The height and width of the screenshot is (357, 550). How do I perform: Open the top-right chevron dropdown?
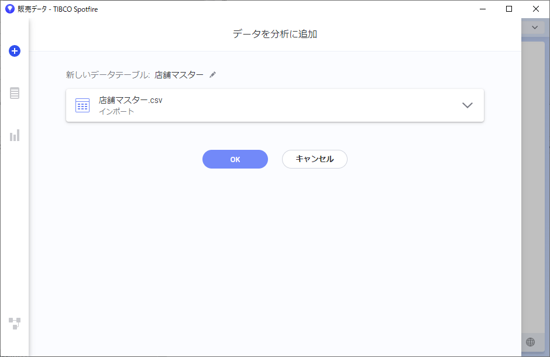pos(535,28)
